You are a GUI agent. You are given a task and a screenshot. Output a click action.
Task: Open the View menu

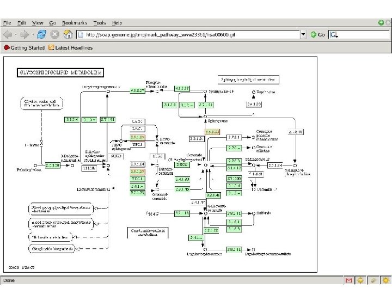click(38, 23)
